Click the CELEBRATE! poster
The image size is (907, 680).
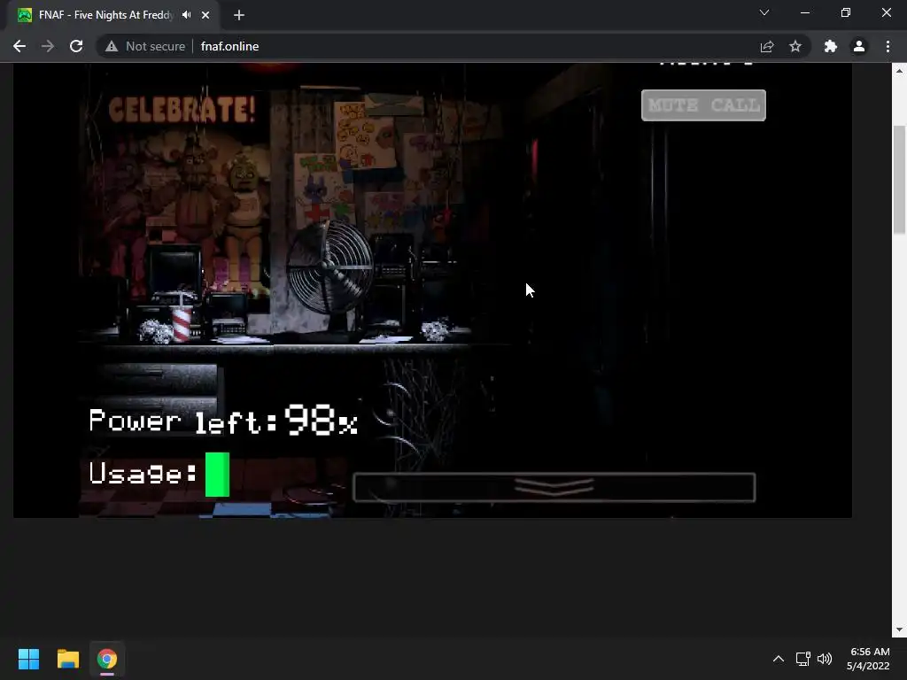182,109
